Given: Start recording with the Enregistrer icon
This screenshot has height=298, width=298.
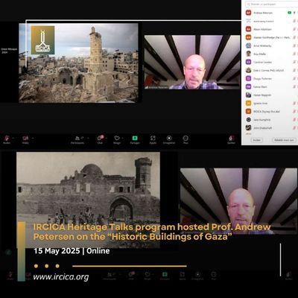Looking at the screenshot, I should click(x=169, y=138).
